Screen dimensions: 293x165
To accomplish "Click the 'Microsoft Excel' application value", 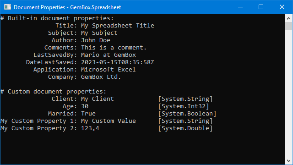I will click(108, 70).
